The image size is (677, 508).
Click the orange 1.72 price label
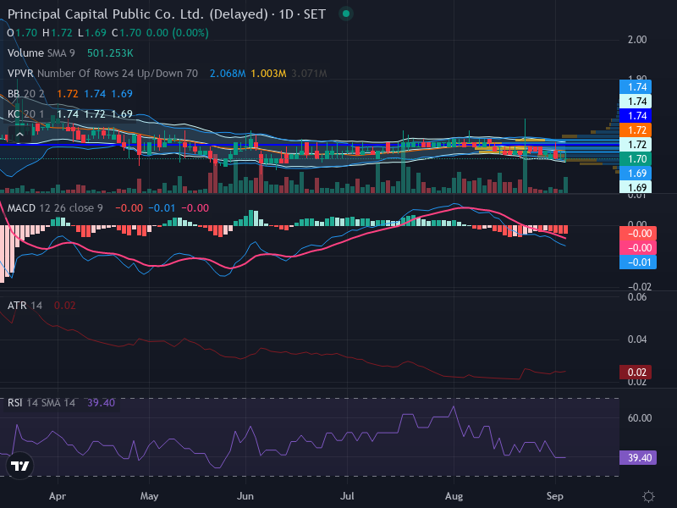pyautogui.click(x=636, y=130)
